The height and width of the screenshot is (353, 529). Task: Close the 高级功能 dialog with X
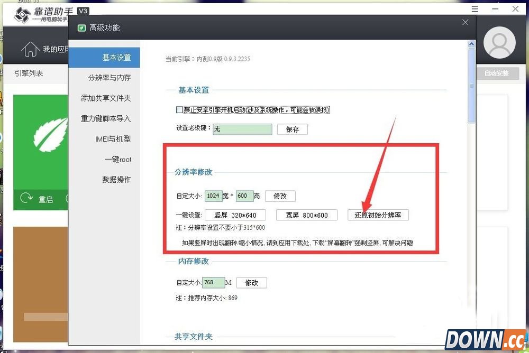click(465, 22)
